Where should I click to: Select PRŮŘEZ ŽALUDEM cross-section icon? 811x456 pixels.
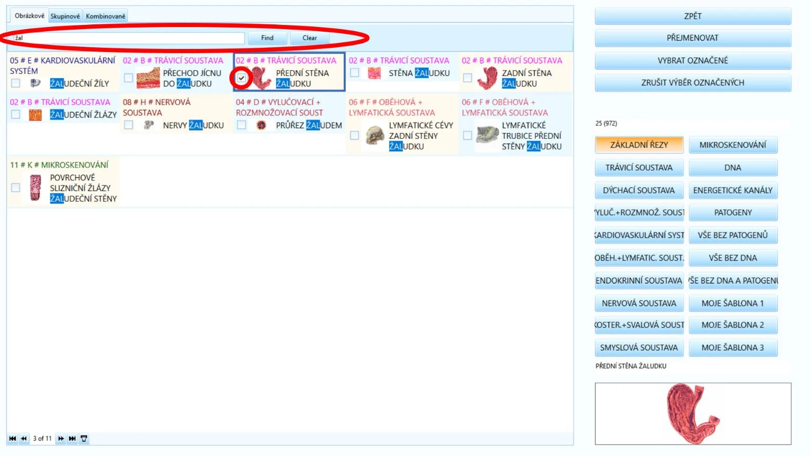point(262,125)
